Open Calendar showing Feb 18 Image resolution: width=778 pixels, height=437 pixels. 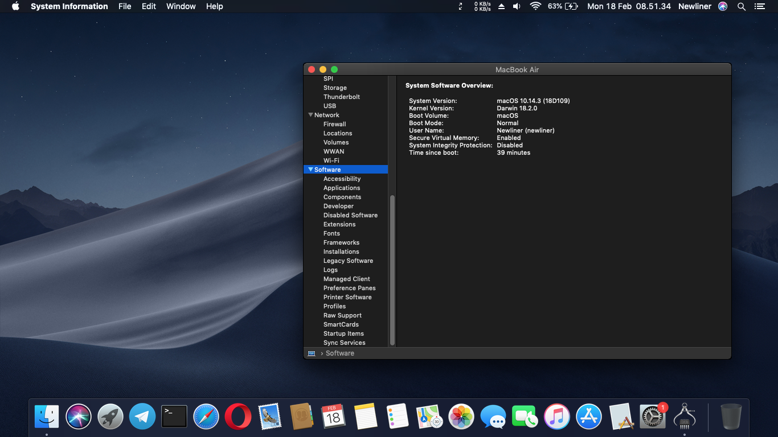pyautogui.click(x=334, y=417)
